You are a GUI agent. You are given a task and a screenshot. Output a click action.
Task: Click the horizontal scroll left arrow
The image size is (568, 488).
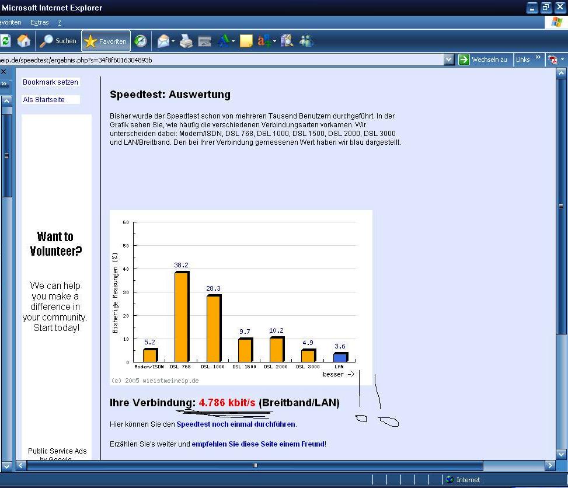coord(21,466)
